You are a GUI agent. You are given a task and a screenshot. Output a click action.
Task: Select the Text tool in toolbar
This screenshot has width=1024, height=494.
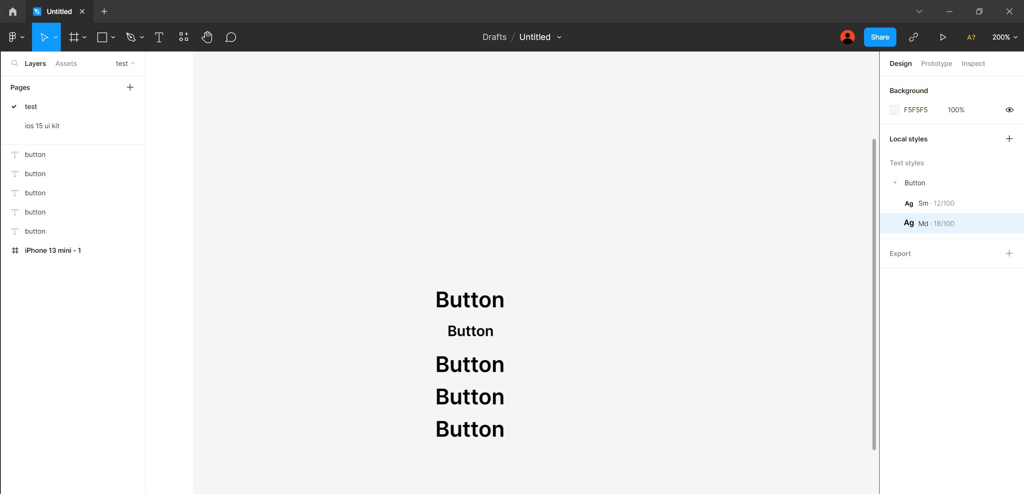pyautogui.click(x=159, y=37)
